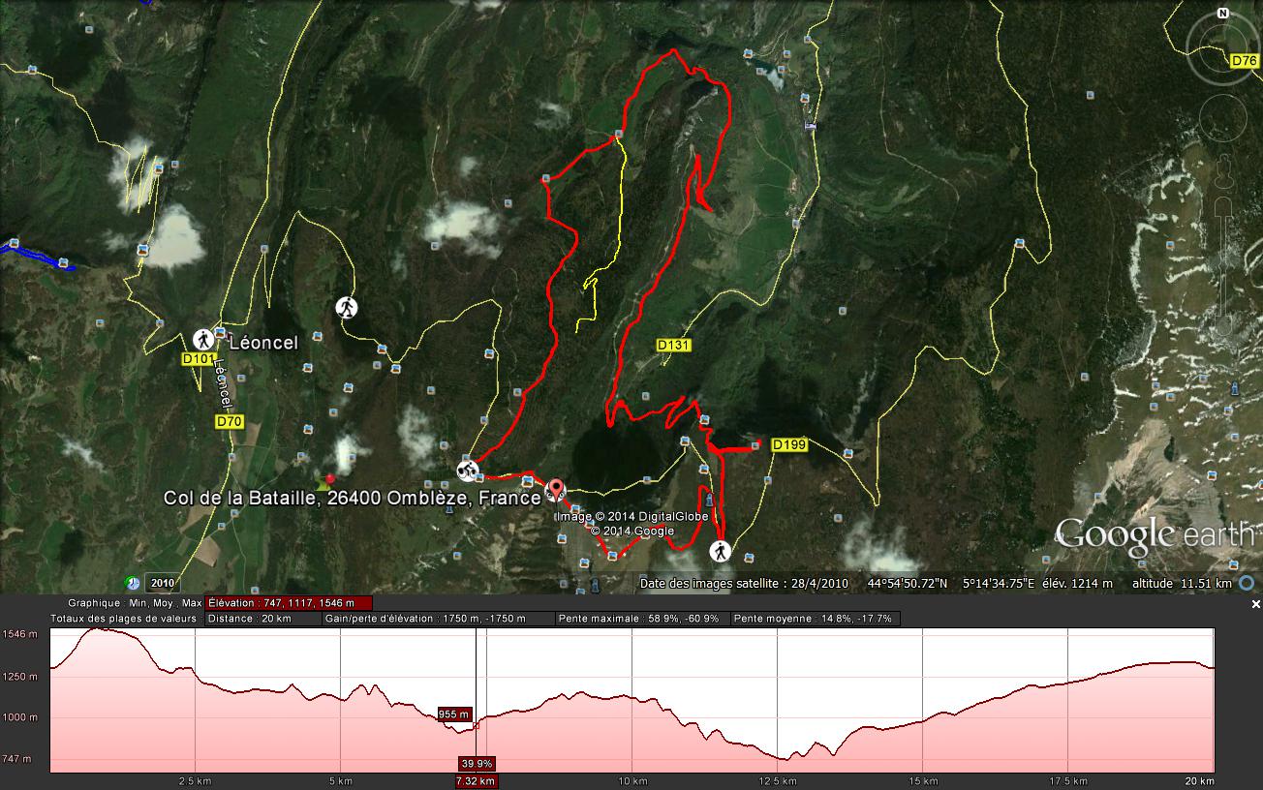Image resolution: width=1263 pixels, height=790 pixels.
Task: Click the latitude 44°54'50.72"N readout
Action: 909,584
